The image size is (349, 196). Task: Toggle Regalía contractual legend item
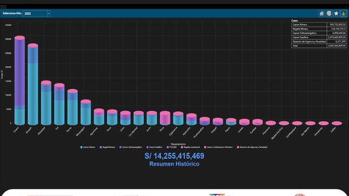pyautogui.click(x=190, y=147)
